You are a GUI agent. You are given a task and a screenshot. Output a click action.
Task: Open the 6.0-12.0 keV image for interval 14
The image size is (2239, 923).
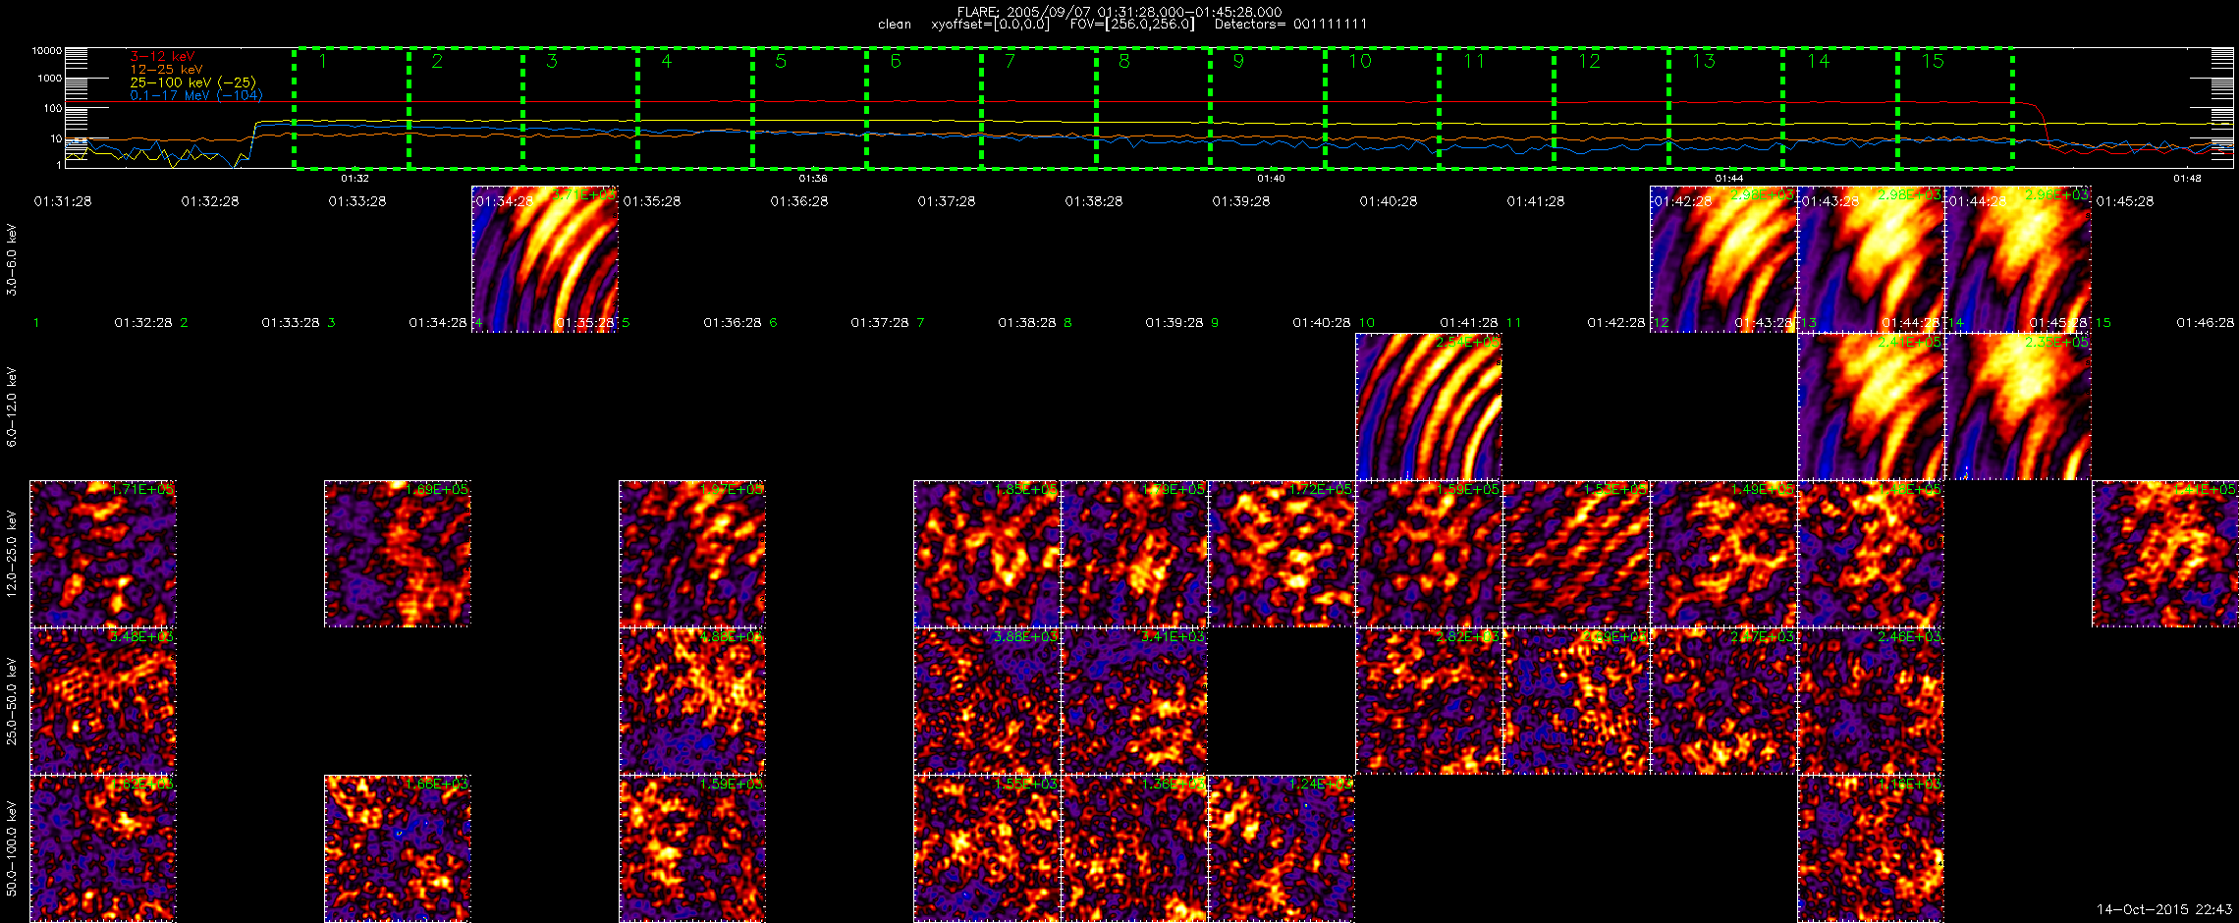(x=2018, y=407)
